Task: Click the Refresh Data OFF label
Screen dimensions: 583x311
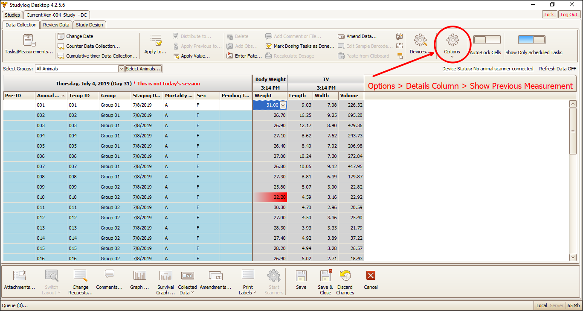Action: pyautogui.click(x=557, y=69)
